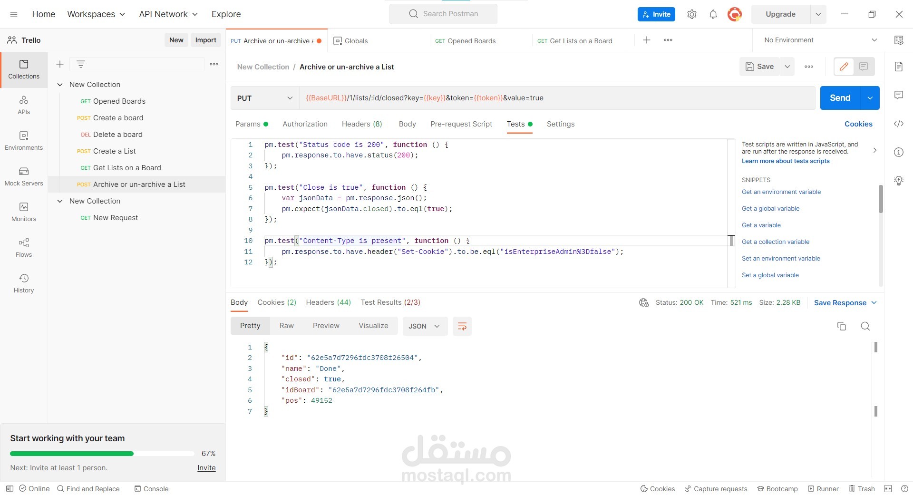Open the user avatar menu
The image size is (913, 495).
pos(735,14)
